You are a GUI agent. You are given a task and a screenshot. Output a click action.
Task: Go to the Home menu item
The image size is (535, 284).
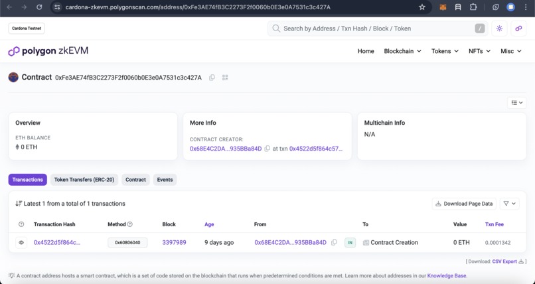pyautogui.click(x=366, y=51)
